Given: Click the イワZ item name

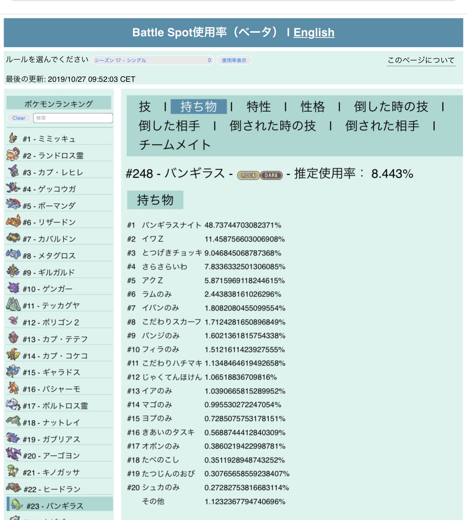Looking at the screenshot, I should pyautogui.click(x=153, y=239).
